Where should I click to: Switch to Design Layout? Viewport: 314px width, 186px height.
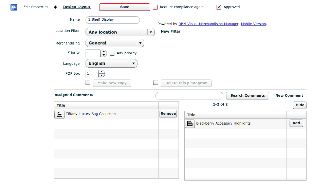point(77,7)
